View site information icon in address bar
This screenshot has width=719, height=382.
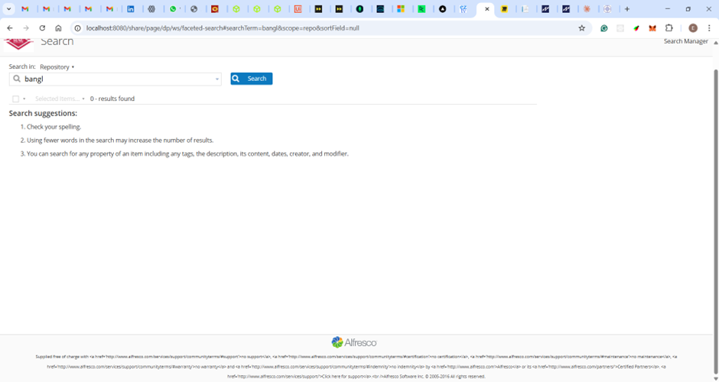(x=77, y=28)
